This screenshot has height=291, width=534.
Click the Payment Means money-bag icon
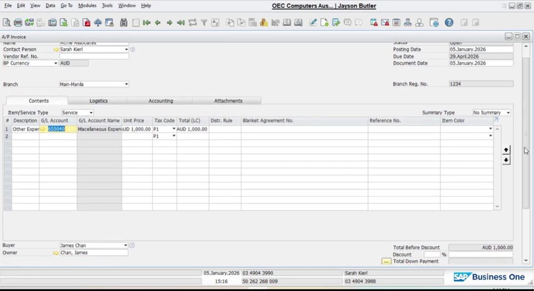[264, 22]
